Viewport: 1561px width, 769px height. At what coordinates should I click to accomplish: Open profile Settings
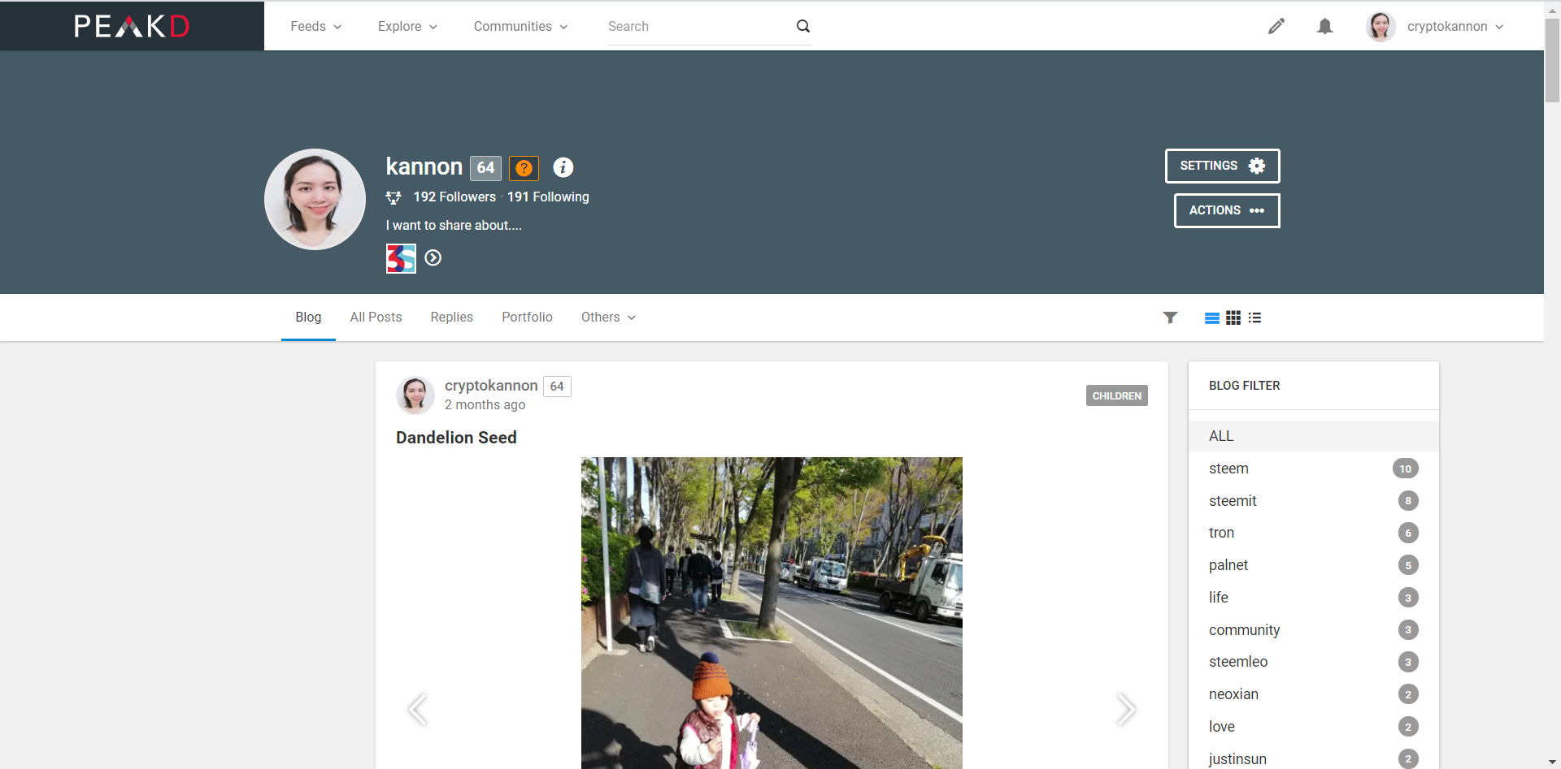point(1223,166)
